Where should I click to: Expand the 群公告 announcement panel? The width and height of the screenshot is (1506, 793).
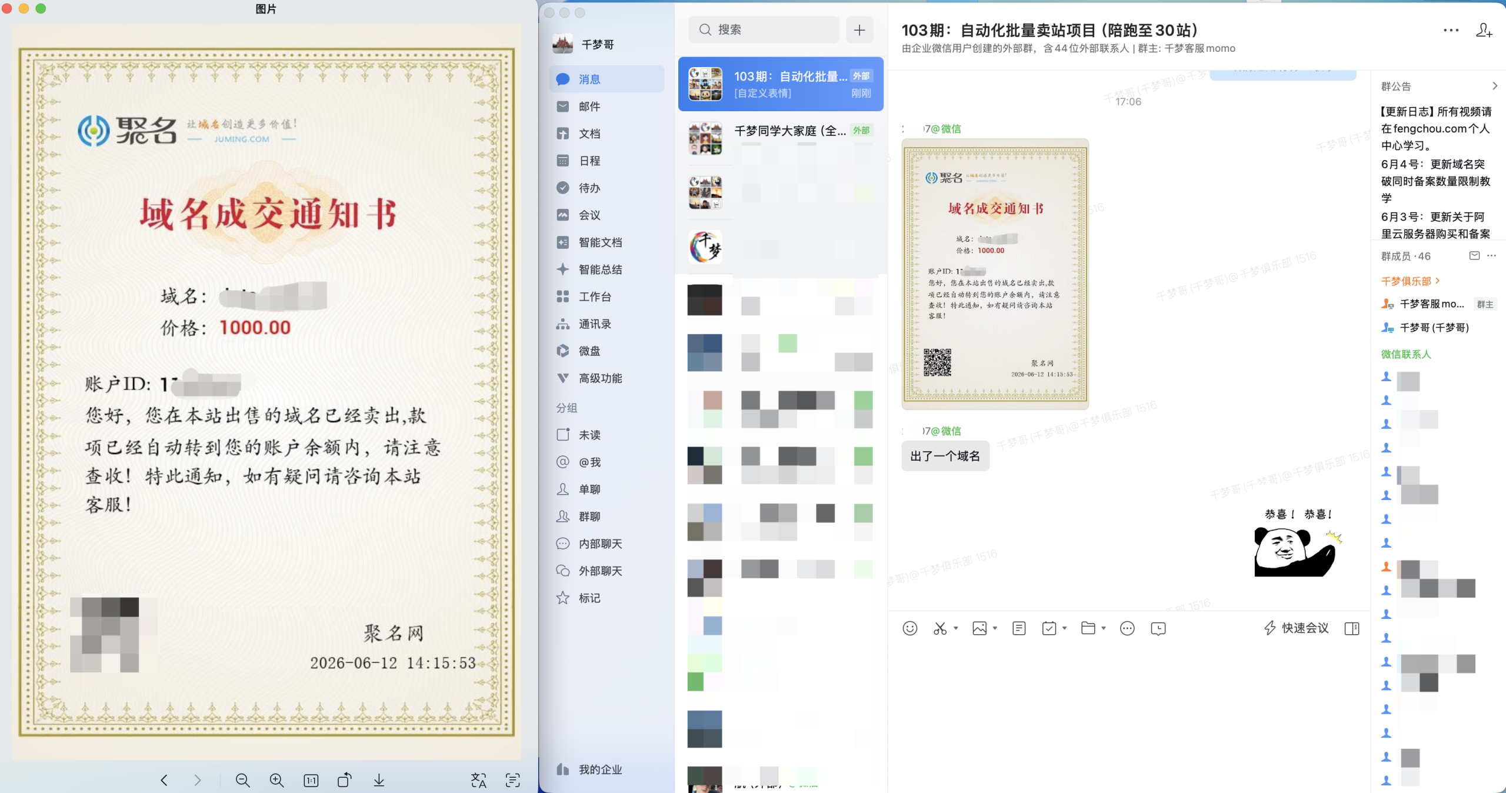pyautogui.click(x=1494, y=86)
